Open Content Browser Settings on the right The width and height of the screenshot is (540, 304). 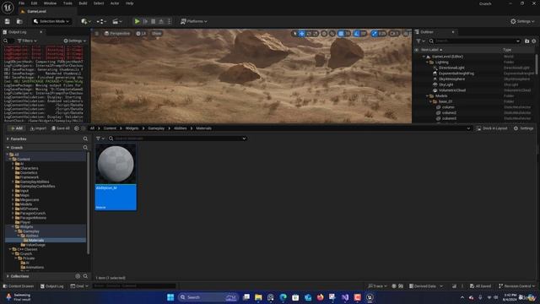[523, 128]
